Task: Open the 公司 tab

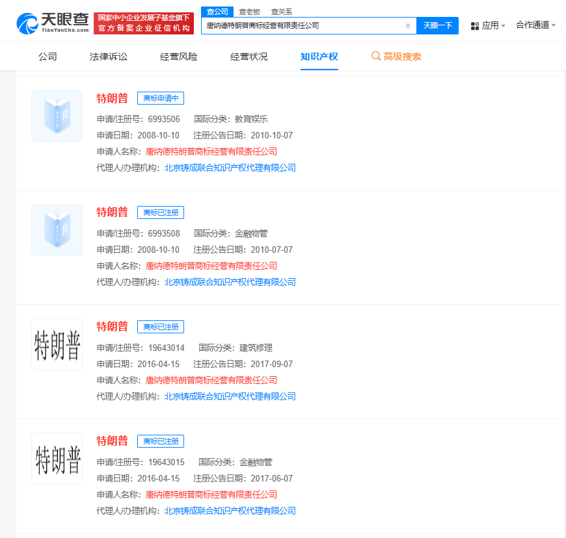Action: pos(47,57)
